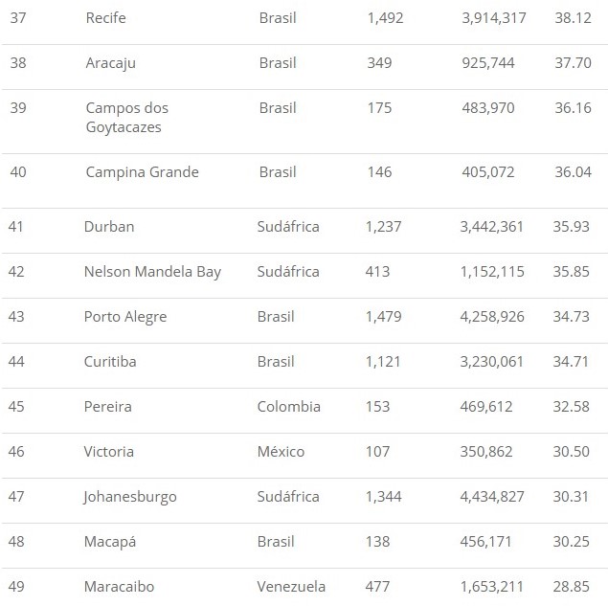This screenshot has height=606, width=608.
Task: Click the 1,152,115 population figure
Action: tap(491, 272)
